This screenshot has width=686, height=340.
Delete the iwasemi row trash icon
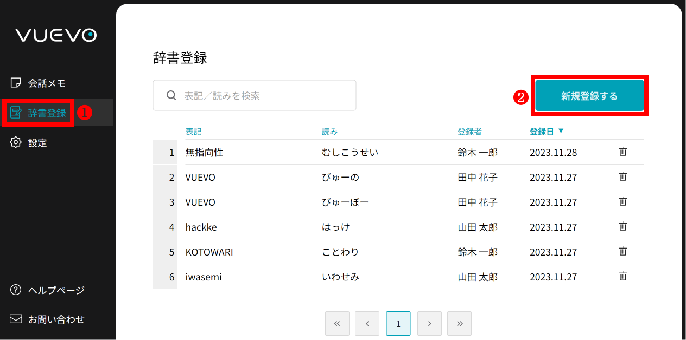(x=623, y=276)
